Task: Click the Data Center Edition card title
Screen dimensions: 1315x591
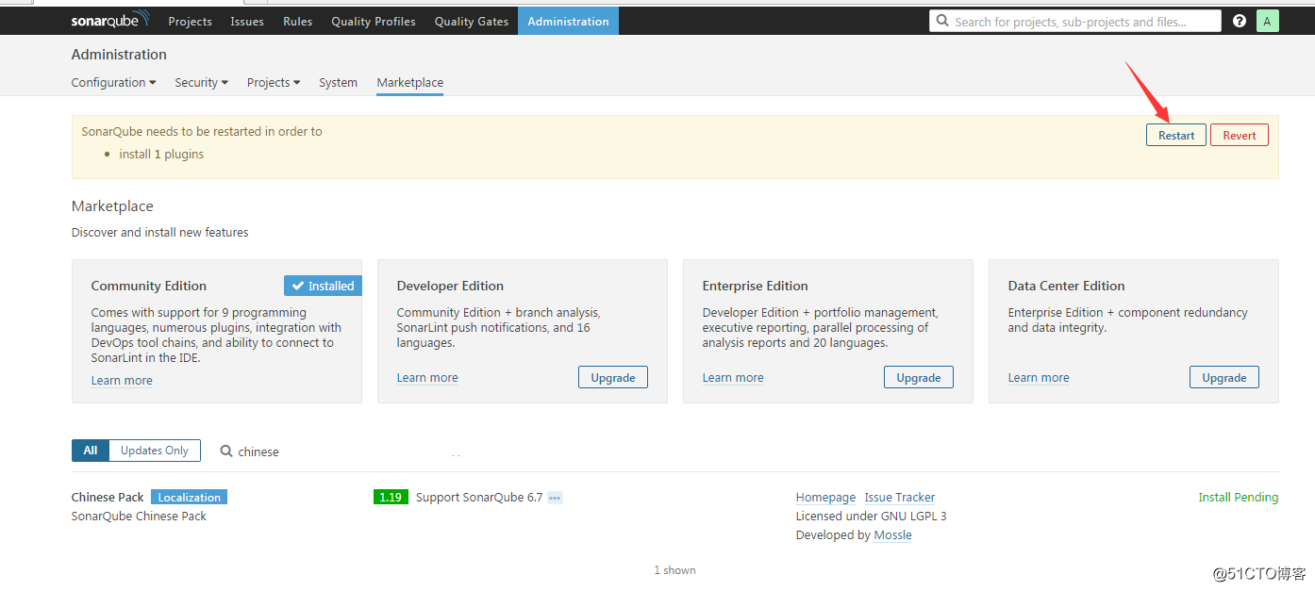Action: click(1066, 286)
